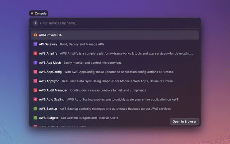Go back using the arrow button

(35, 23)
